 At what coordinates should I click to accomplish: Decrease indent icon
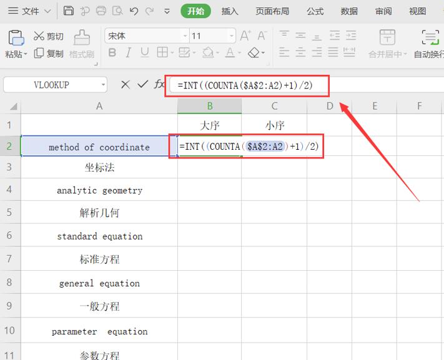tap(335, 36)
